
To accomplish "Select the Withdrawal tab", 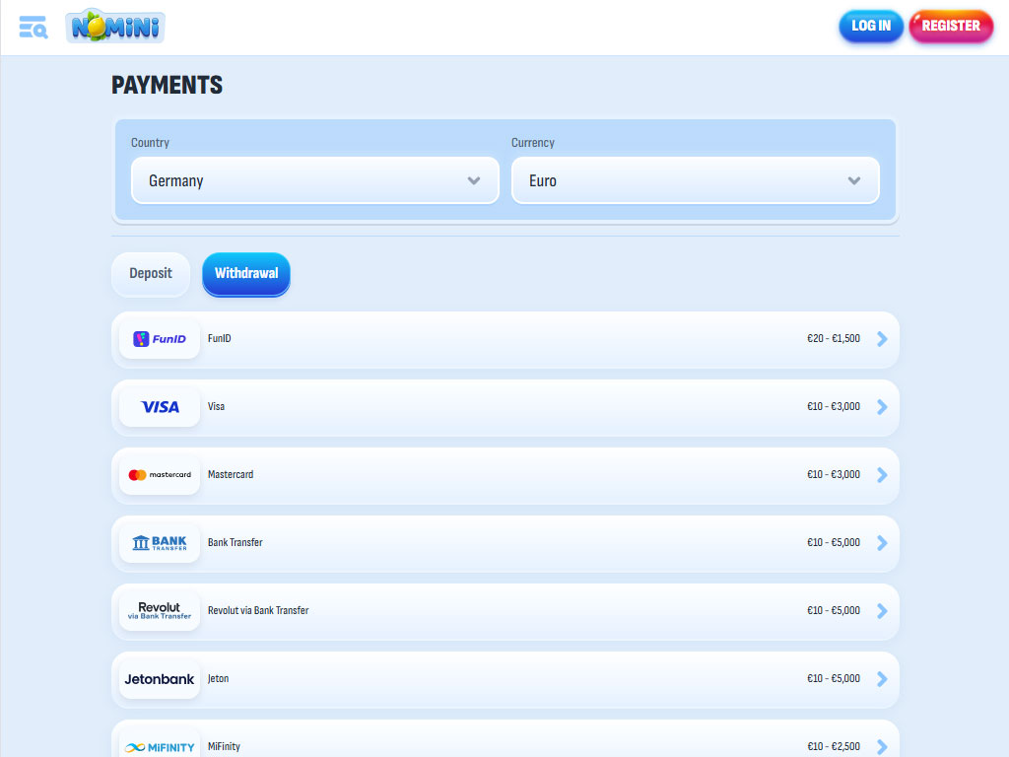I will pos(246,274).
